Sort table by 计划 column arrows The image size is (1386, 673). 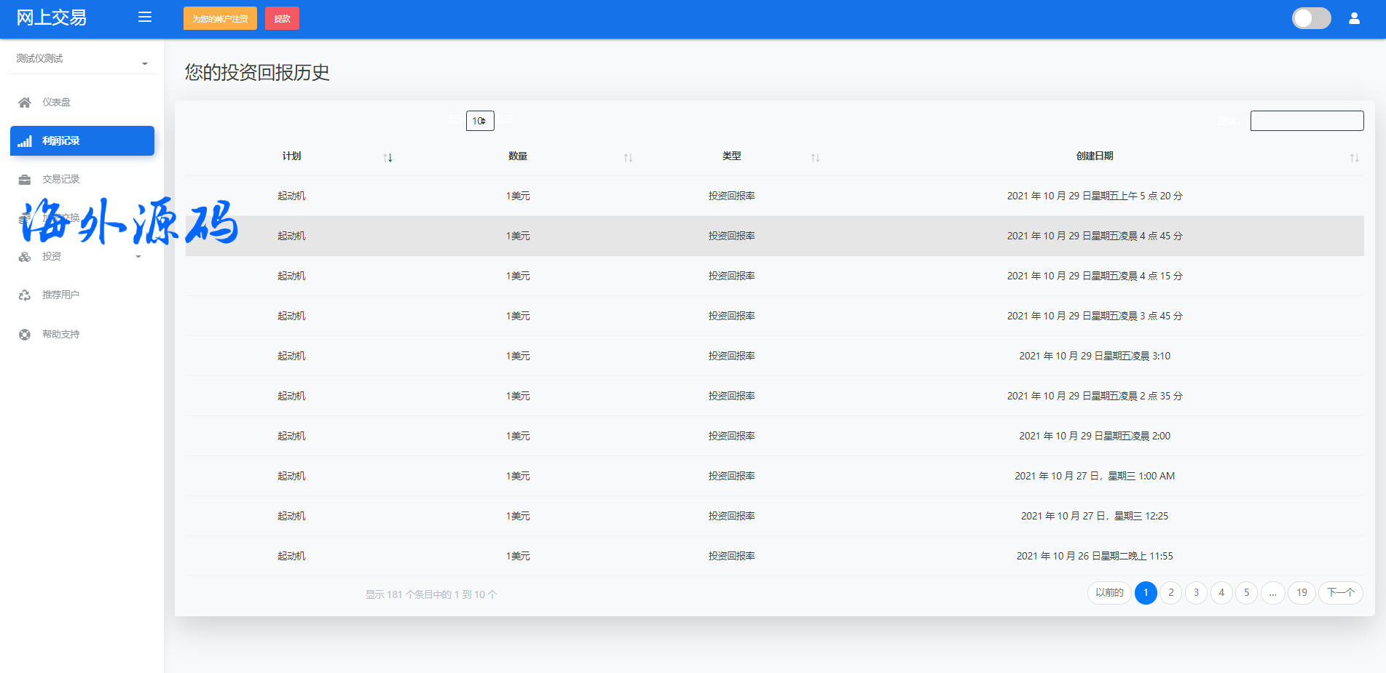[387, 157]
